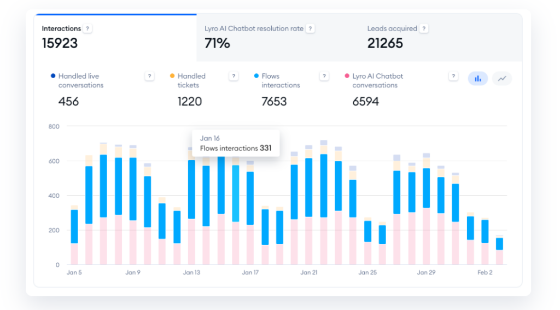Click the pink Lyro AI Chatbot dot

[347, 75]
